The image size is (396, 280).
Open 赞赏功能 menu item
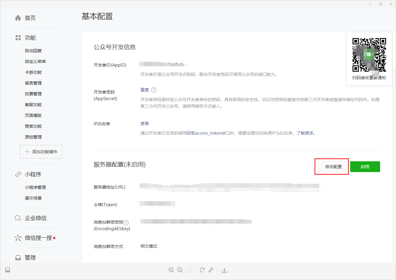point(33,126)
